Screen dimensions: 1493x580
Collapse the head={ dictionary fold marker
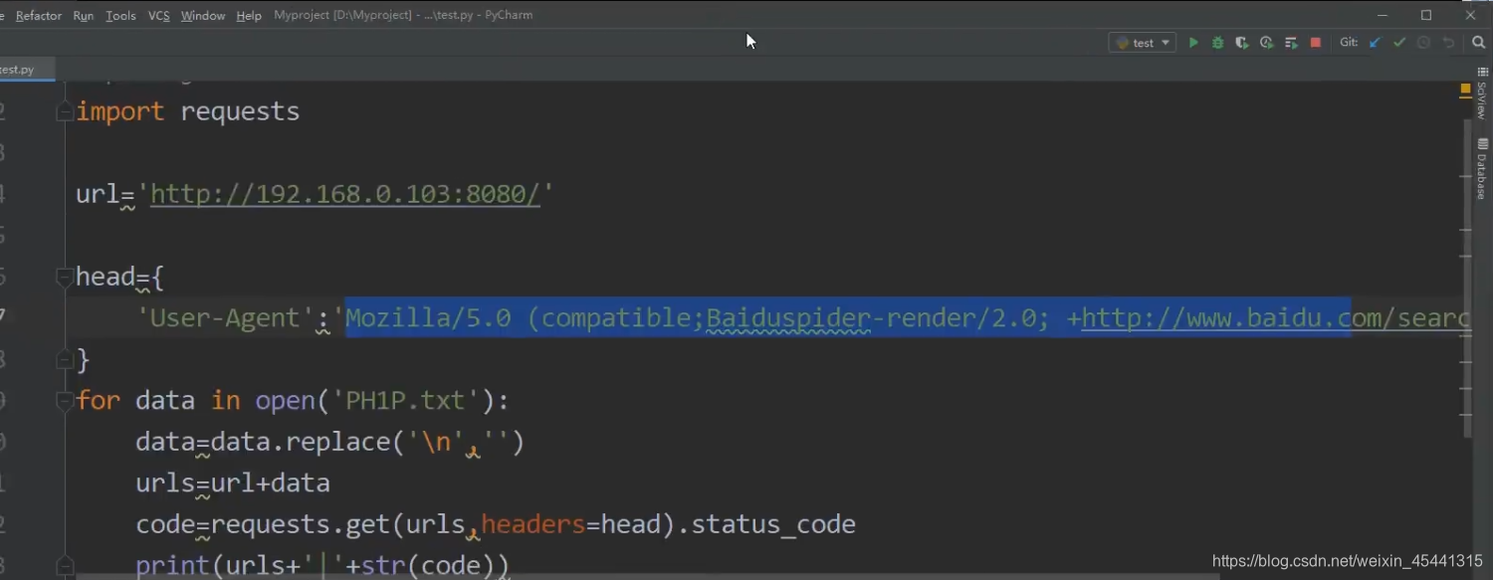[x=65, y=277]
